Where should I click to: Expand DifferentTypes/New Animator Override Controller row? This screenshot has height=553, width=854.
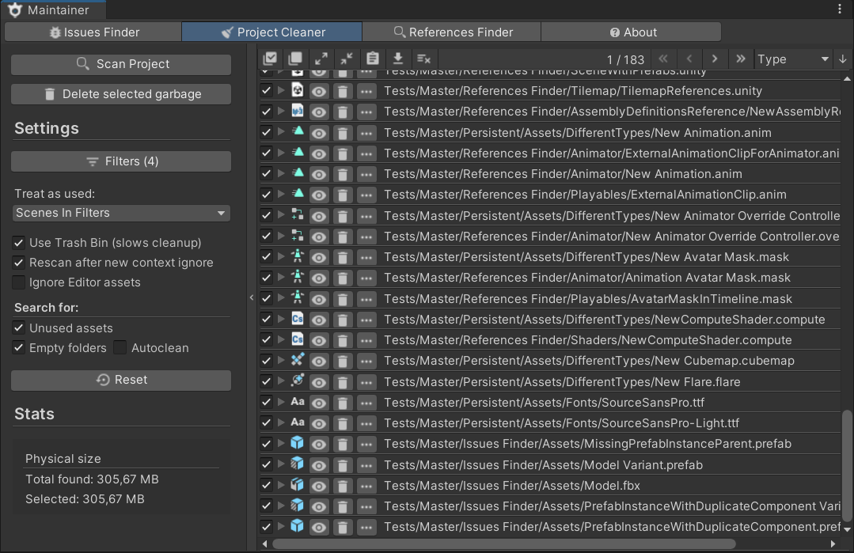(x=281, y=214)
